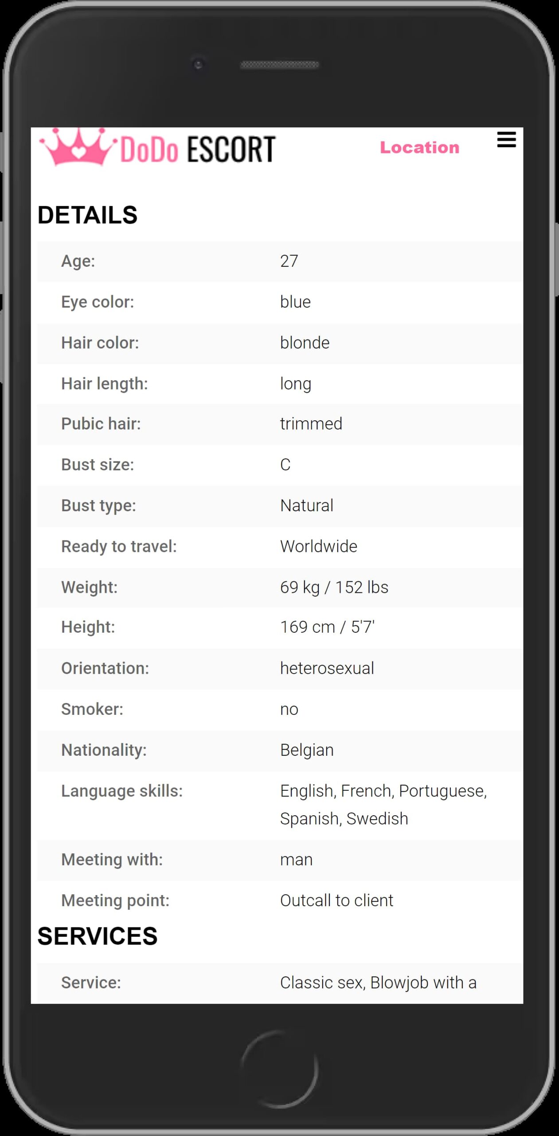
Task: Click the DETAILS section heading
Action: coord(87,215)
